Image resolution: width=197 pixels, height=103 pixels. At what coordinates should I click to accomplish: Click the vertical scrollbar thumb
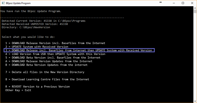click(x=195, y=12)
